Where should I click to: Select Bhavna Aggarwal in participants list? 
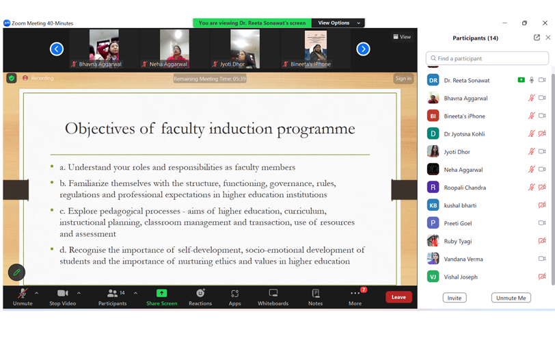tap(465, 99)
